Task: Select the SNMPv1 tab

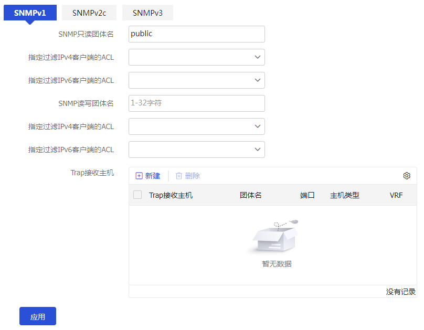Action: (x=30, y=13)
